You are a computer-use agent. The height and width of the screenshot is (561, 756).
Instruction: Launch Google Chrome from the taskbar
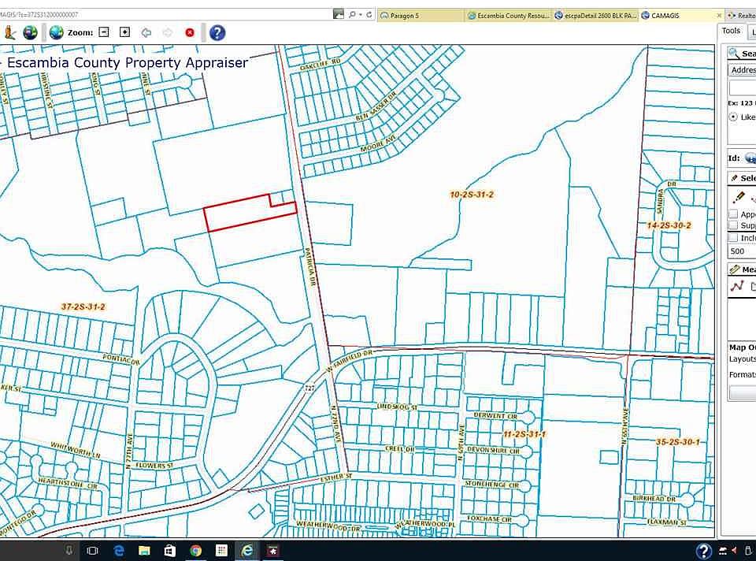tap(196, 551)
